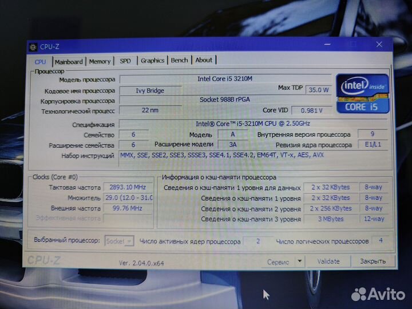Select the 0.981 V Core VID value
The width and height of the screenshot is (412, 309).
[x=312, y=110]
